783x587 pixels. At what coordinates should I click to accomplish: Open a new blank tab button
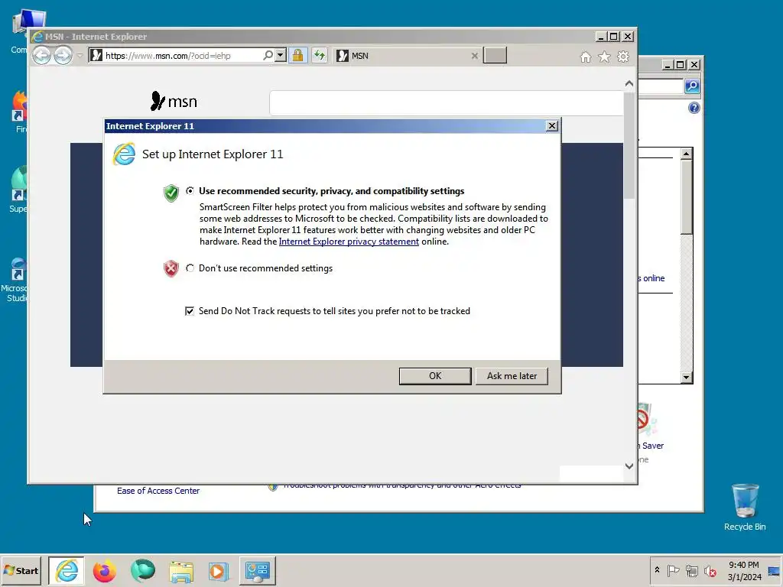coord(495,55)
